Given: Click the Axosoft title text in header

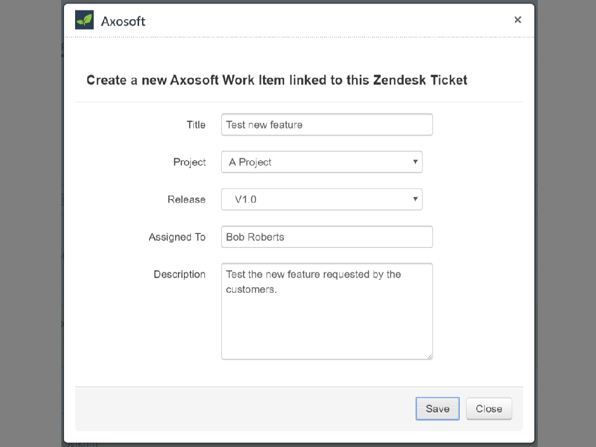Looking at the screenshot, I should click(123, 22).
